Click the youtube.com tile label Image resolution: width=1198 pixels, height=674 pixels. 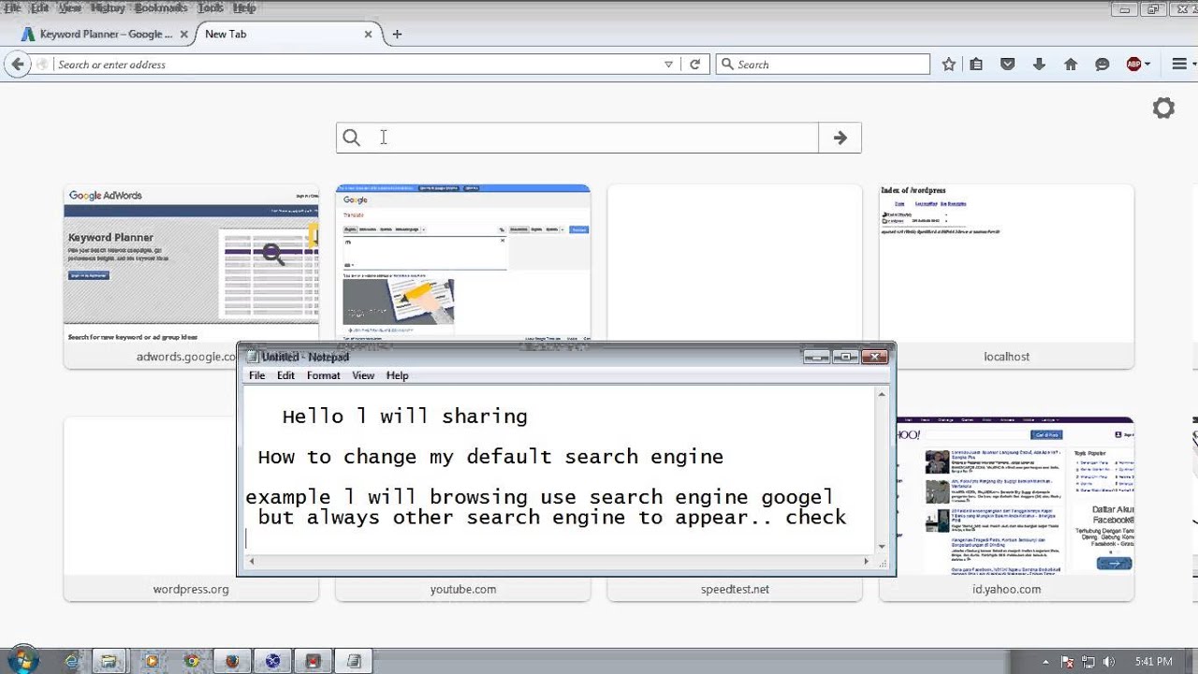[x=463, y=589]
